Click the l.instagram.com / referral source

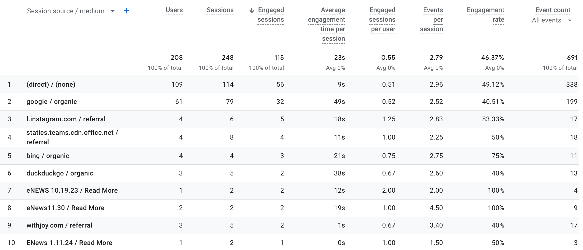coord(66,119)
